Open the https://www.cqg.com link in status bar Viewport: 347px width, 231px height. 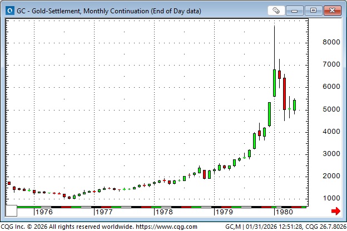[165, 226]
